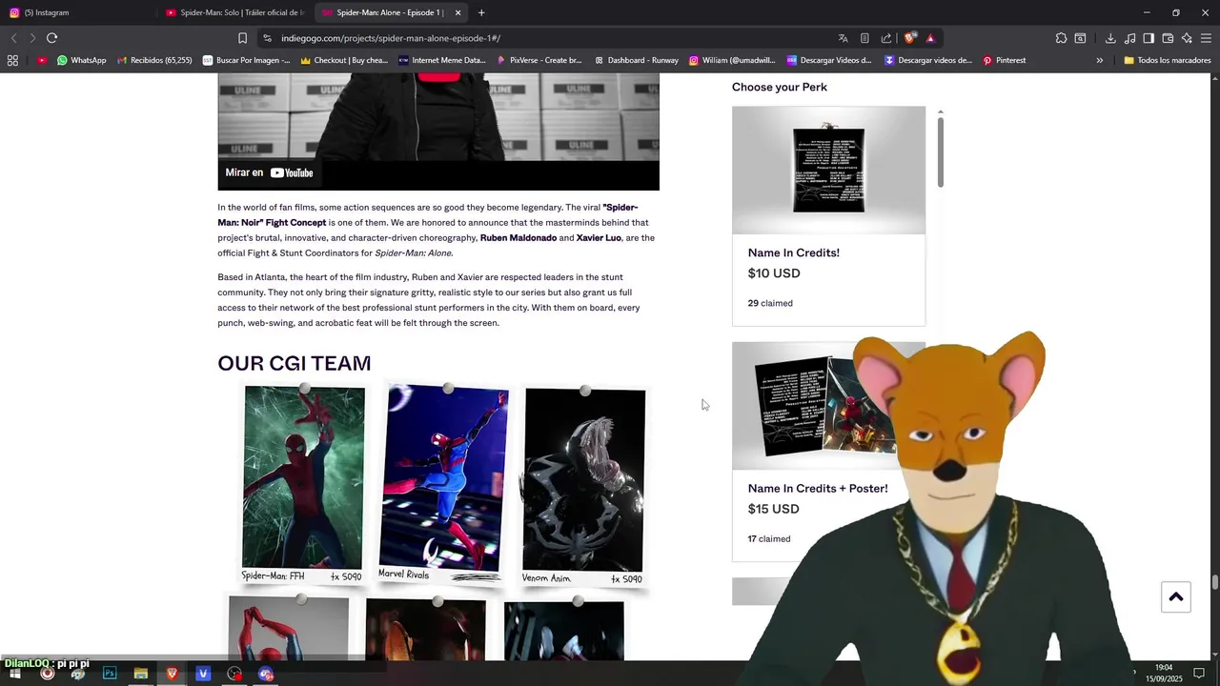Go back to previous page
This screenshot has height=686, width=1220.
click(x=13, y=38)
